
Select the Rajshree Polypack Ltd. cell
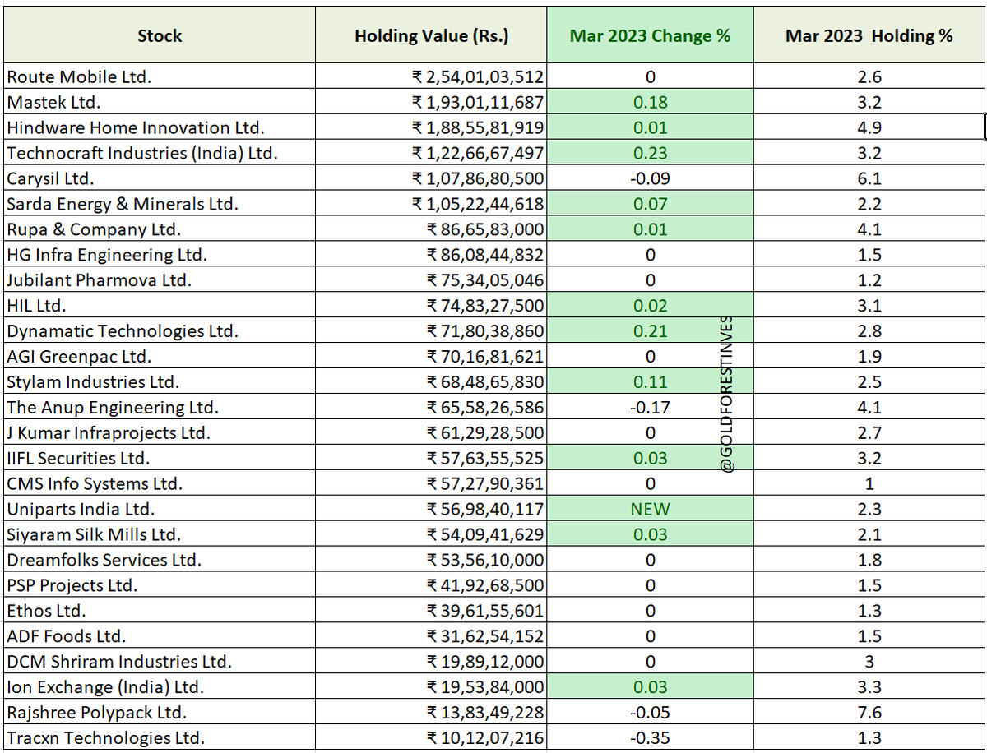pos(160,714)
